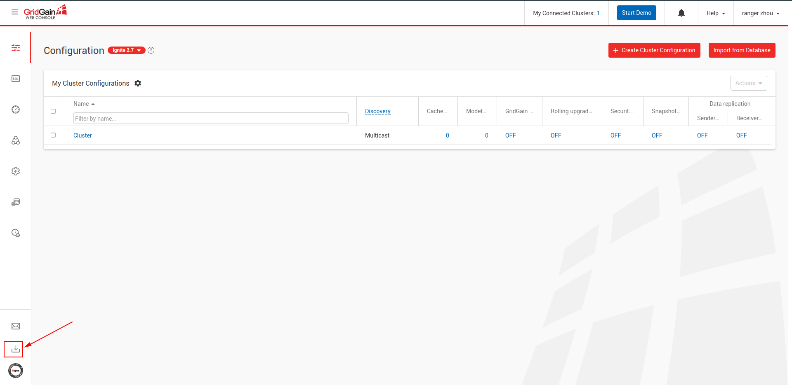
Task: Click the Powered by Apache Ignite badge
Action: click(x=16, y=371)
